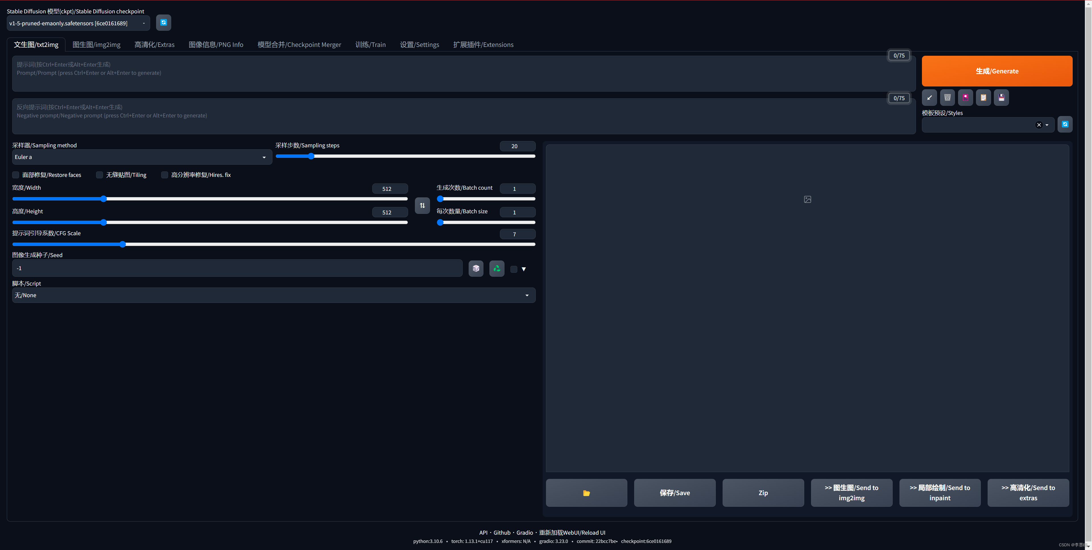Enable the Hires. fix checkbox

(x=164, y=175)
